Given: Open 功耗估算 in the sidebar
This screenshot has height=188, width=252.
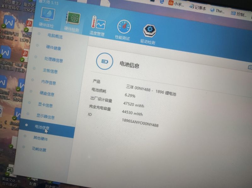Looking at the screenshot, I should [39, 149].
